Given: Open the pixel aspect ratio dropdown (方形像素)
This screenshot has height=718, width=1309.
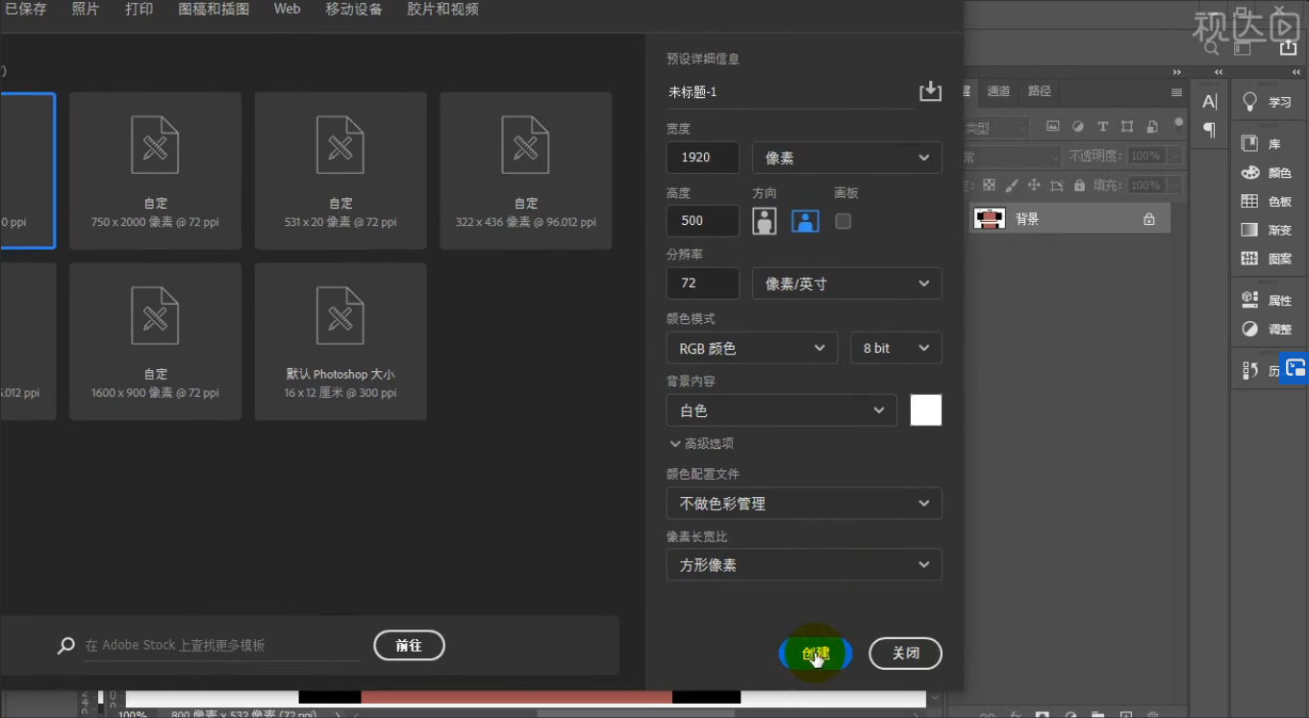Looking at the screenshot, I should click(804, 565).
